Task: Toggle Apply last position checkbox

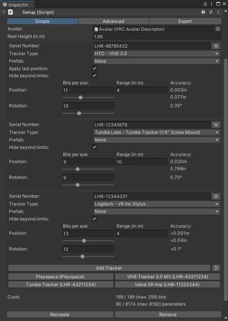Action: (94, 68)
